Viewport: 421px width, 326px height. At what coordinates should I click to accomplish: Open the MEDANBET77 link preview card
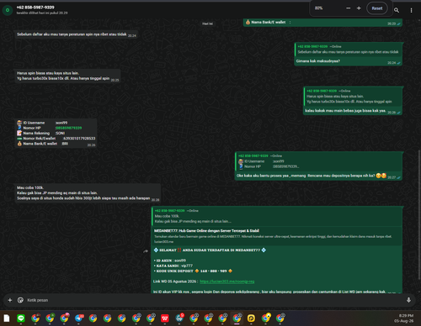(x=277, y=236)
